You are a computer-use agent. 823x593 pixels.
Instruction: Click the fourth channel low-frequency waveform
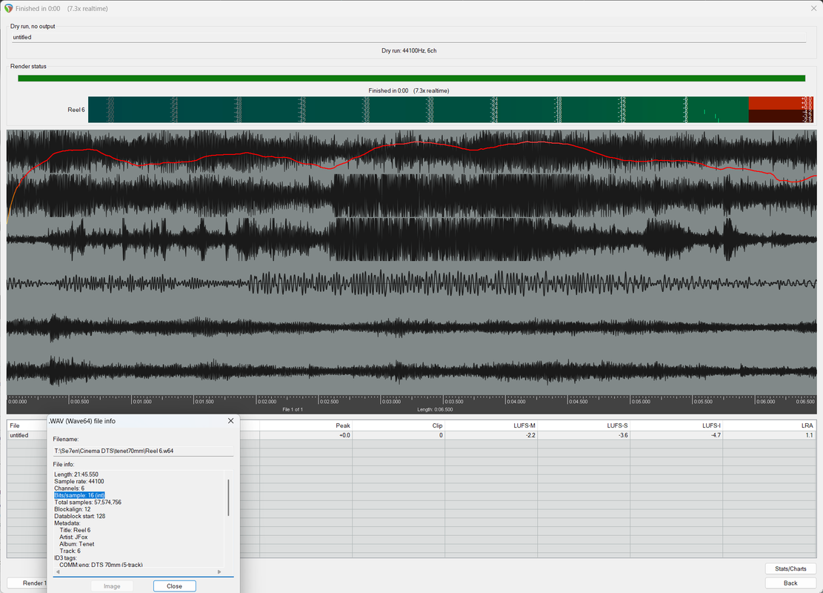coord(412,284)
